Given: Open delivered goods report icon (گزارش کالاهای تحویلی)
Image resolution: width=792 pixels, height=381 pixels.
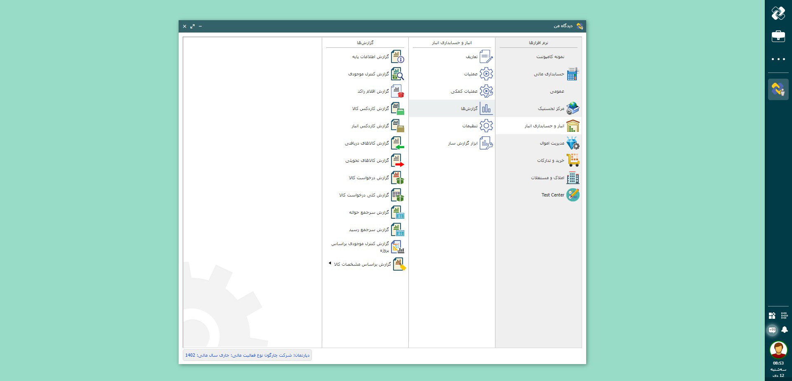Looking at the screenshot, I should click(397, 161).
